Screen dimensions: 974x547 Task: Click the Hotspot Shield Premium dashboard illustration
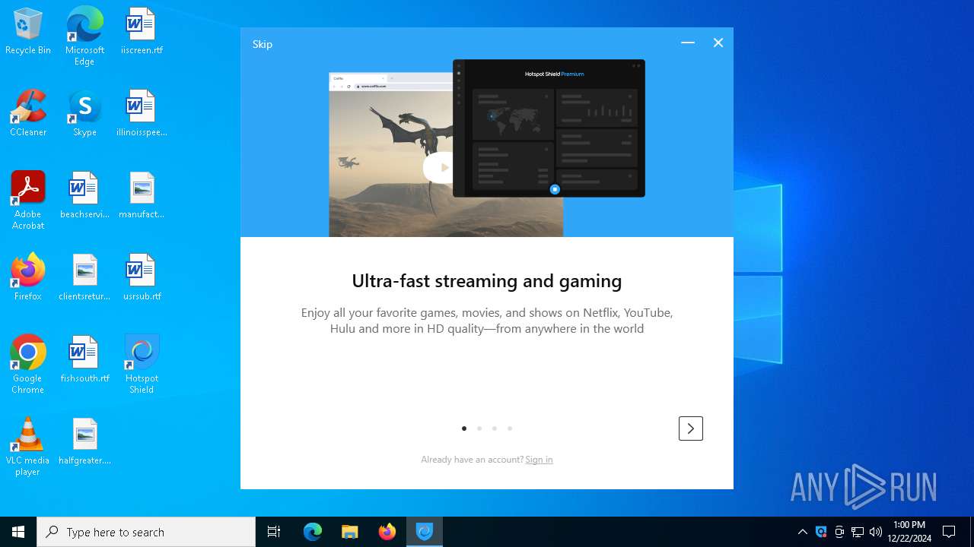(x=549, y=128)
